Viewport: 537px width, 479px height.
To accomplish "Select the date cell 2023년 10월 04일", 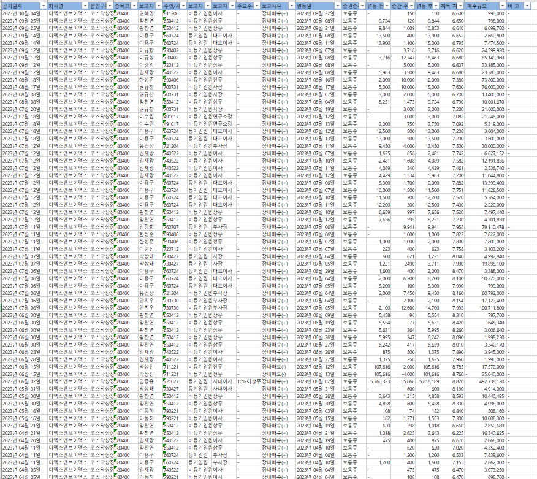I will pyautogui.click(x=24, y=13).
